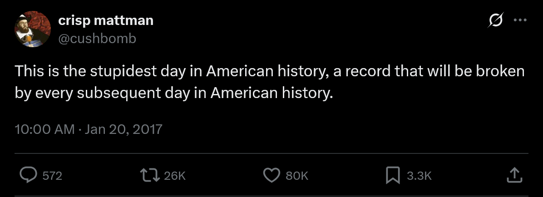This screenshot has width=543, height=197.
Task: Open the share upload arrow icon
Action: click(x=513, y=175)
